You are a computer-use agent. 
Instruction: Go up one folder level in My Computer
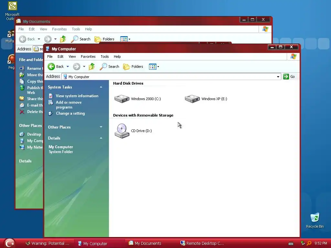click(92, 67)
